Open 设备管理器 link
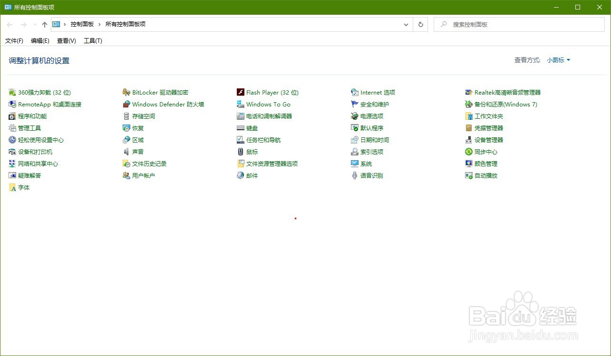The image size is (611, 356). [x=489, y=140]
